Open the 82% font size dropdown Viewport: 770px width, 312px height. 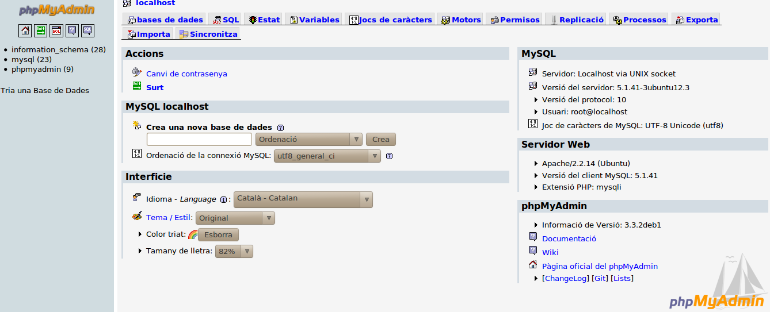[234, 251]
